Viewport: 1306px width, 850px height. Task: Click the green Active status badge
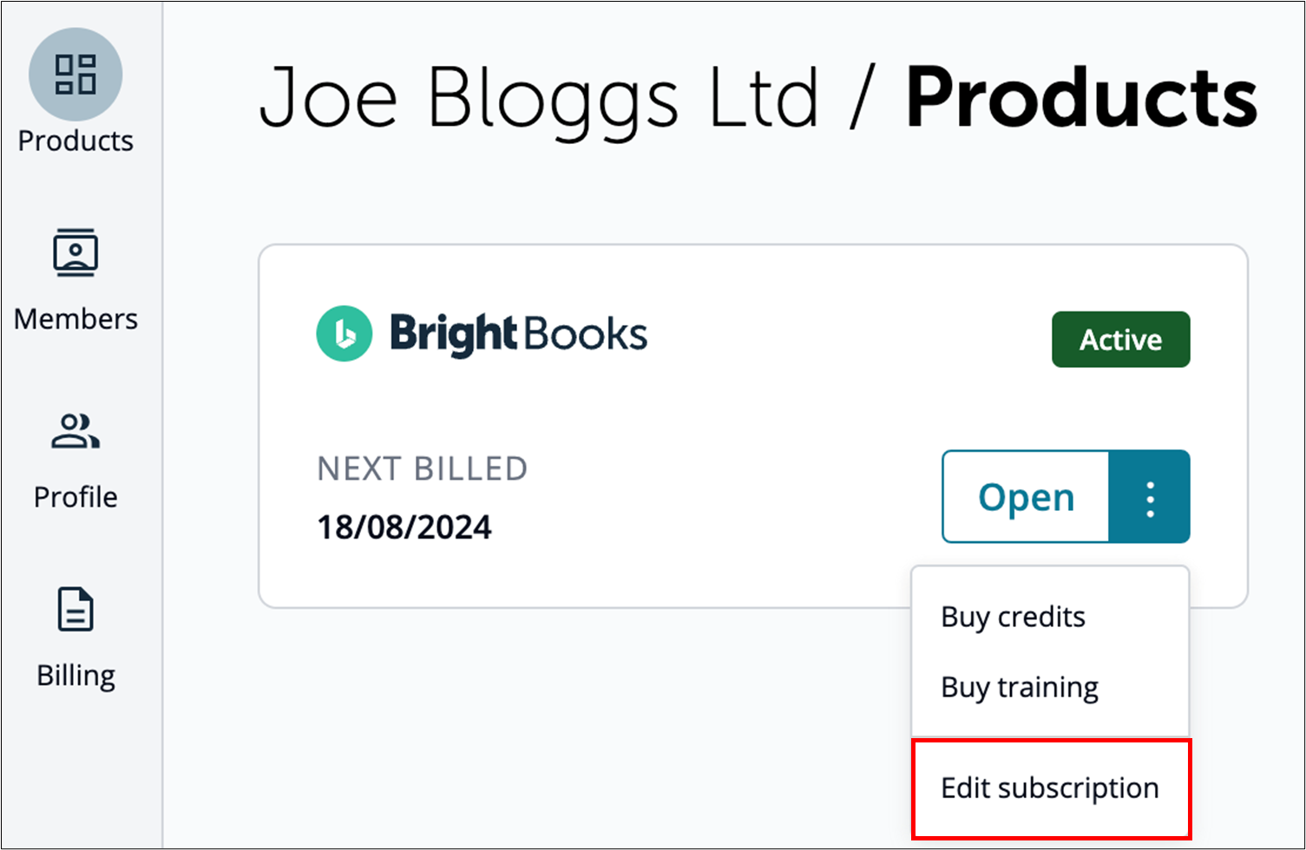(1120, 339)
